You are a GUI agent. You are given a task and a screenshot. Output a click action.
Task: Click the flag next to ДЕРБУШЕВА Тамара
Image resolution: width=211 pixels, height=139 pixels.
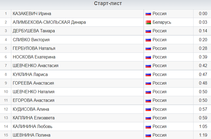tap(148, 31)
